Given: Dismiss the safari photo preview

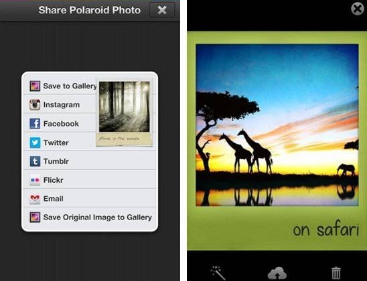Looking at the screenshot, I should pyautogui.click(x=358, y=9).
